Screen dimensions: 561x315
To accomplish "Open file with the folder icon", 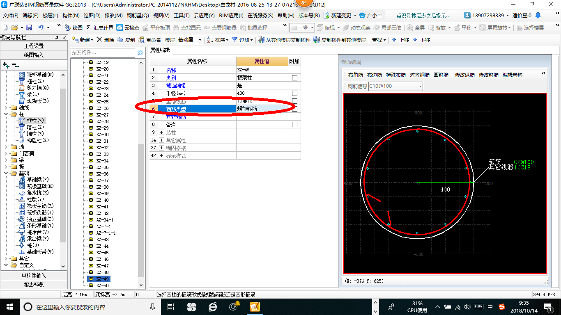I will (14, 27).
